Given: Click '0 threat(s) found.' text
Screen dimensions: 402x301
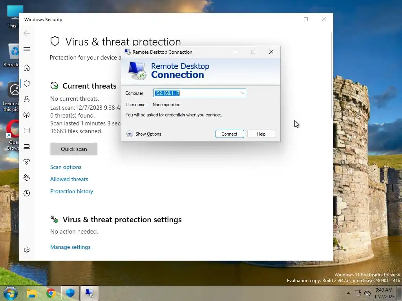Looking at the screenshot, I should (73, 116).
